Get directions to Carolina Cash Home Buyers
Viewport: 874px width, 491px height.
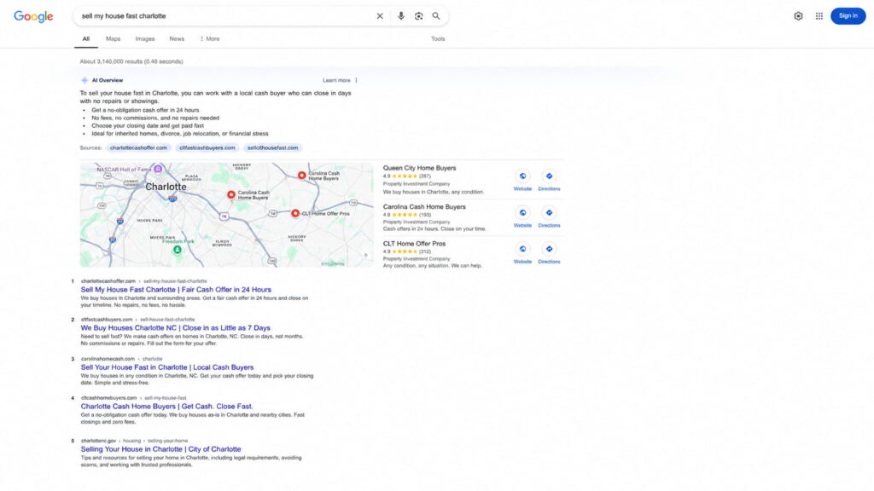[x=549, y=213]
